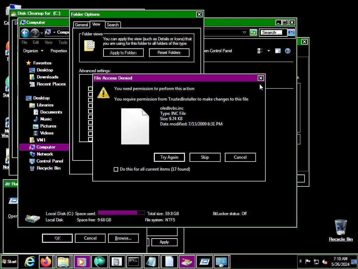Screen dimensions: 358x269
Task: Select the Recycle Bin desktop icon
Action: [341, 230]
